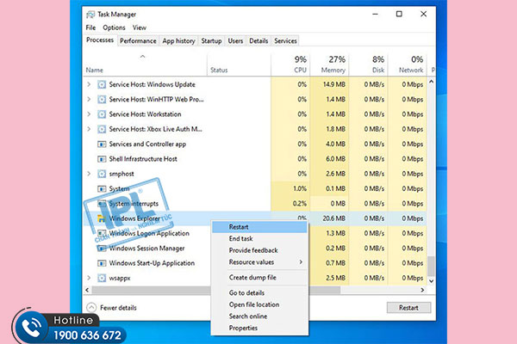The width and height of the screenshot is (517, 344).
Task: Click the Service Host: Workstation gear icon
Action: coord(102,114)
